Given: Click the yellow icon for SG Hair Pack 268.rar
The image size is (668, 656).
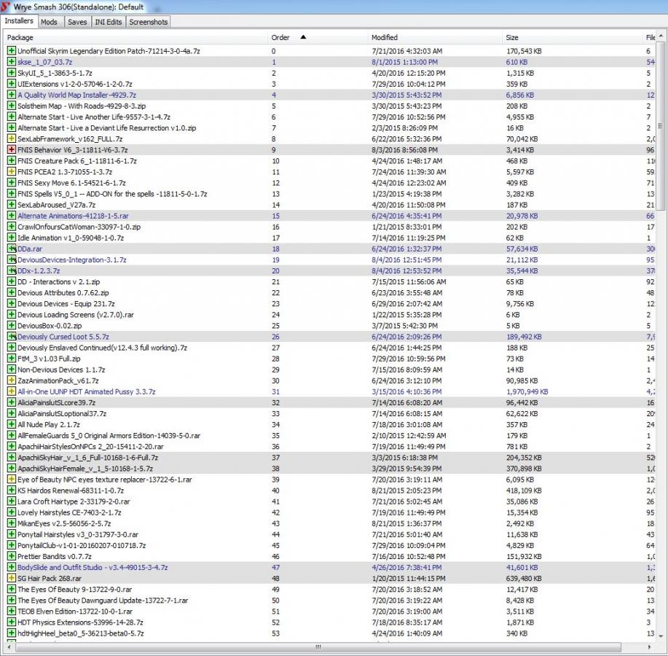Looking at the screenshot, I should coord(12,578).
